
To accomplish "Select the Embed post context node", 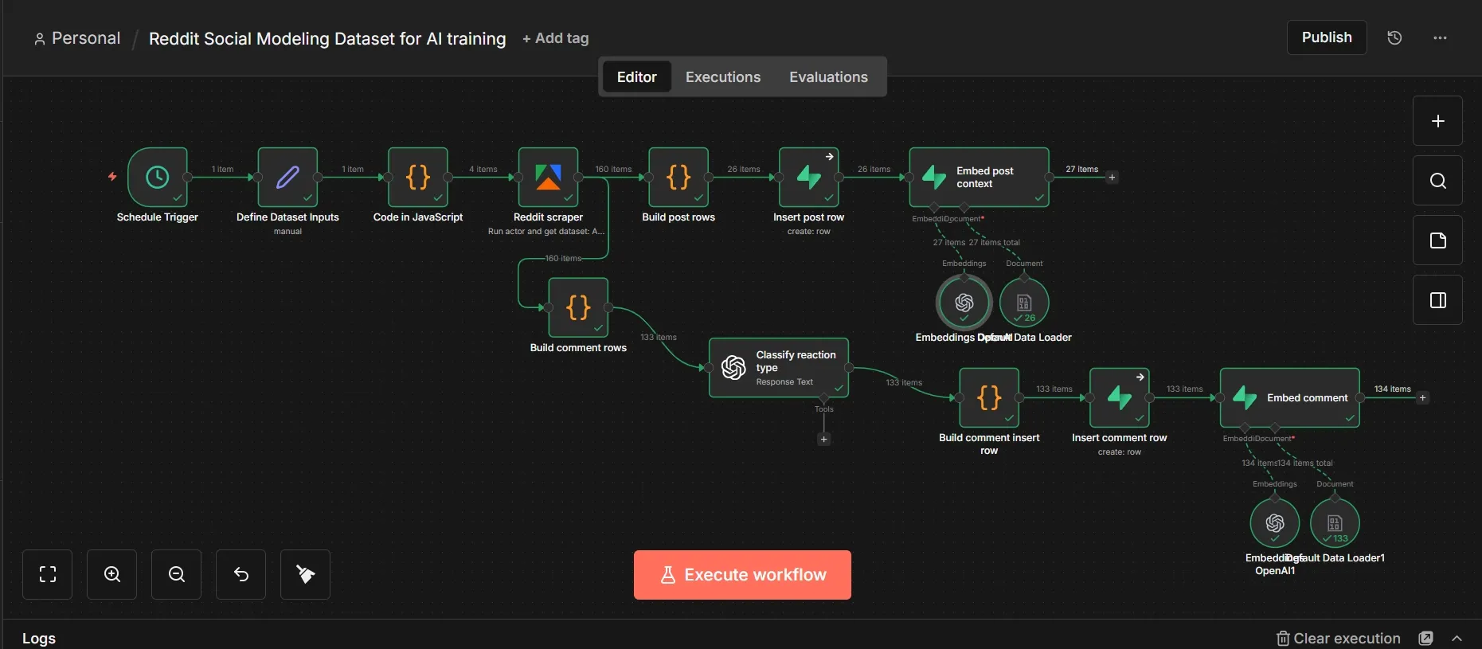I will [979, 177].
